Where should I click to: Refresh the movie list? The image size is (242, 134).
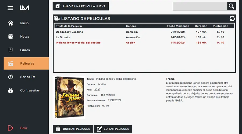coord(232,18)
